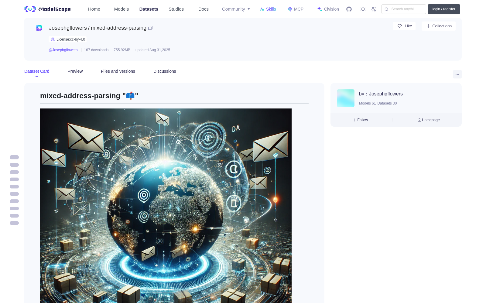The width and height of the screenshot is (486, 303).
Task: Open the Discussions tab
Action: pos(165,71)
